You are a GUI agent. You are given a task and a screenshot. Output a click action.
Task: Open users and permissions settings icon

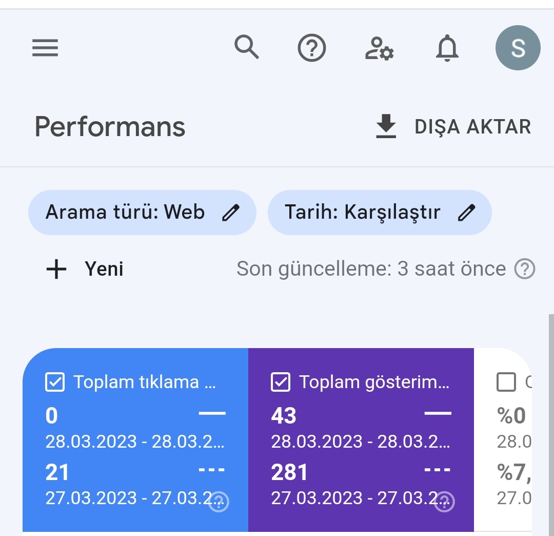379,49
